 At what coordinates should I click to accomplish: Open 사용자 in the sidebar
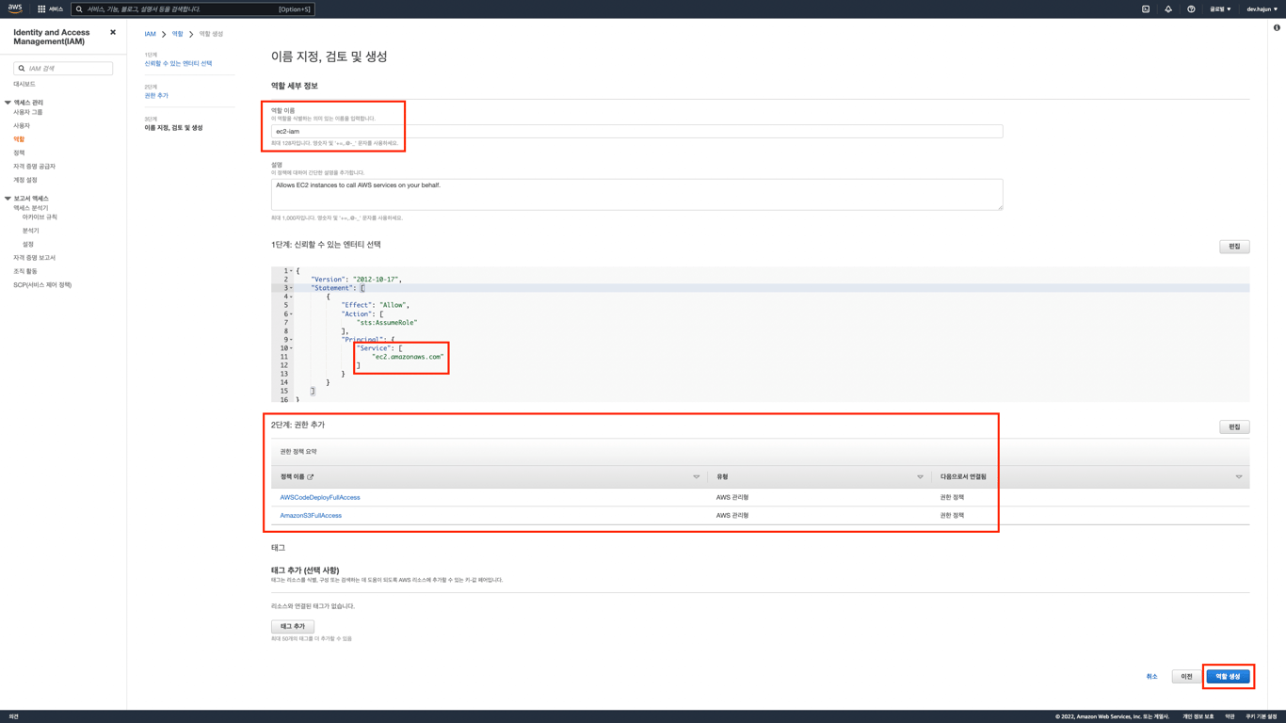tap(22, 125)
